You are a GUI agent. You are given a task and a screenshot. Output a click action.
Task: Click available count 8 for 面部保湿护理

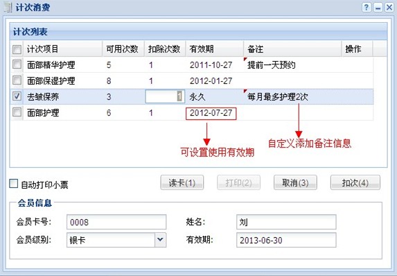tap(109, 81)
